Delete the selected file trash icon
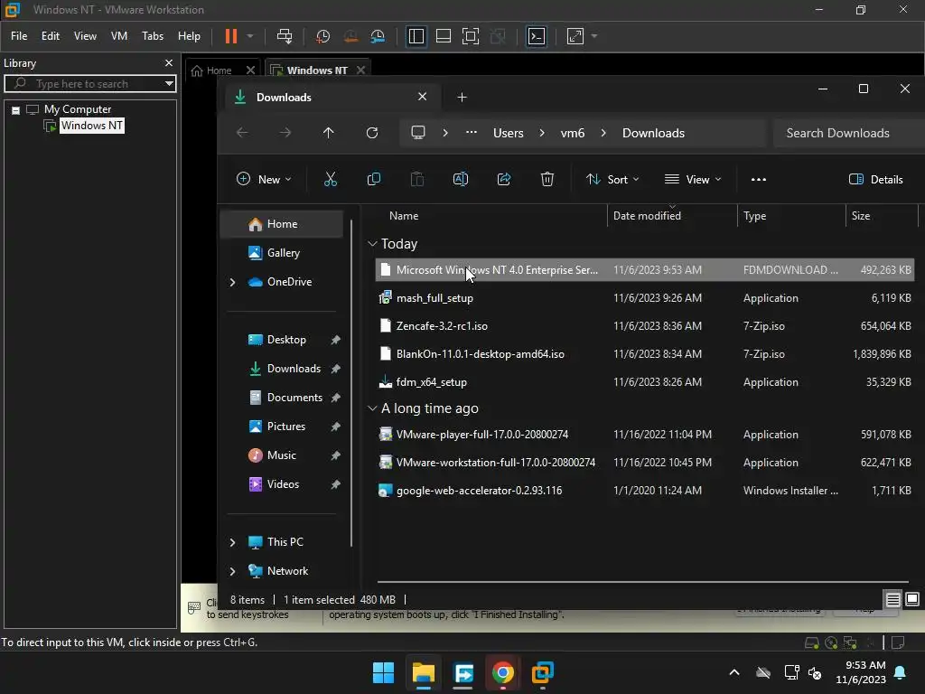 tap(547, 180)
